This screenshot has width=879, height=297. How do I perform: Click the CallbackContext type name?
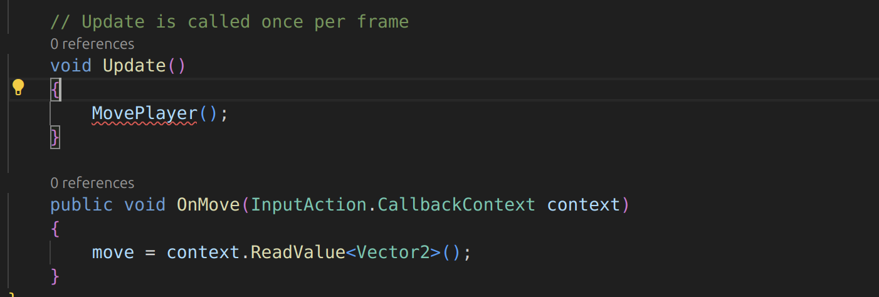[456, 204]
